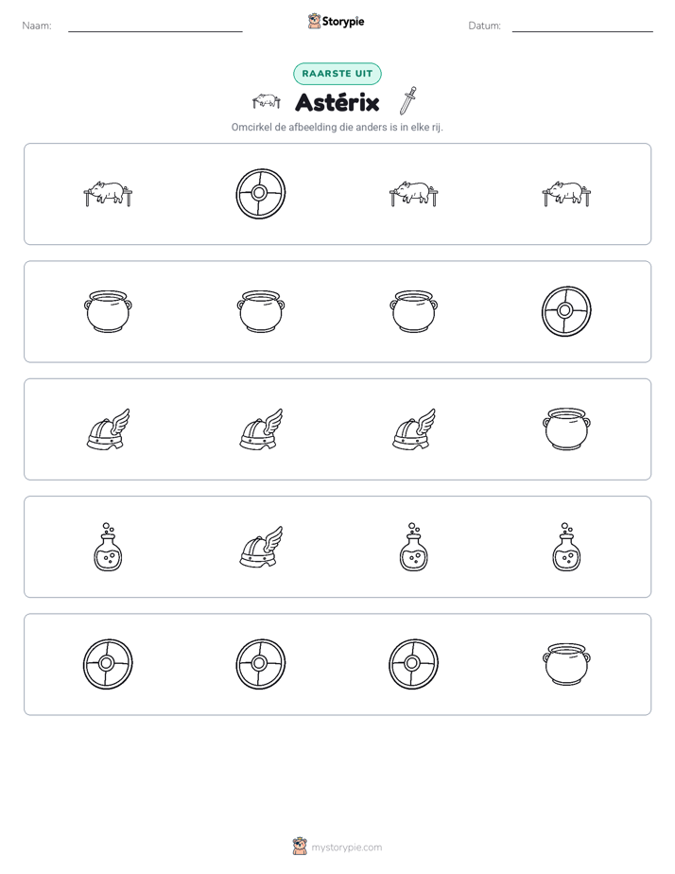Click the first potion bottle in row four
This screenshot has height=874, width=675.
tap(108, 547)
